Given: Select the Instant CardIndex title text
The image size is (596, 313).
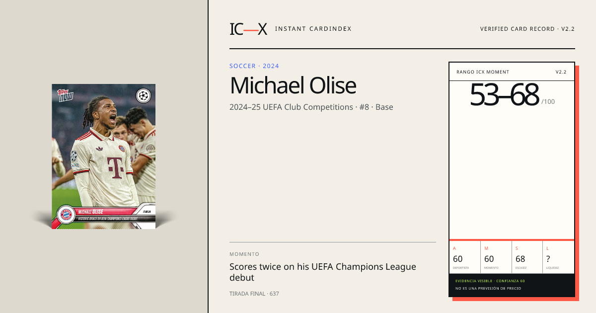Looking at the screenshot, I should (313, 29).
